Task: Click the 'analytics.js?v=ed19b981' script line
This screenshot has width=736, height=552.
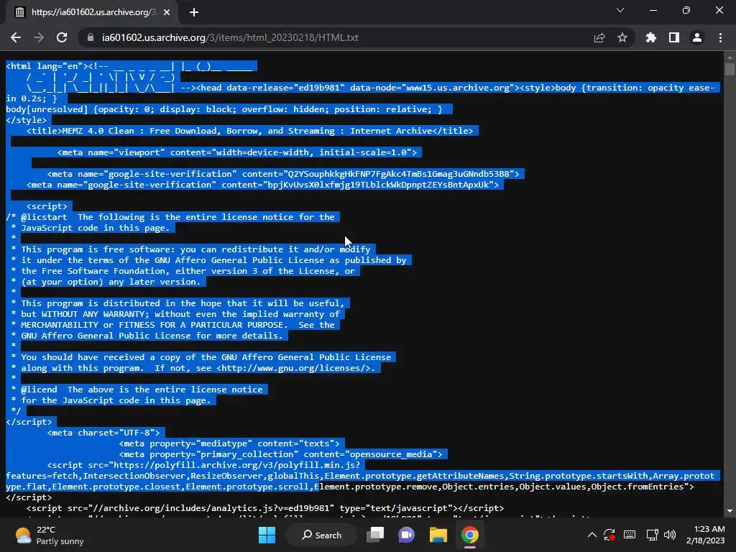Action: pos(265,508)
